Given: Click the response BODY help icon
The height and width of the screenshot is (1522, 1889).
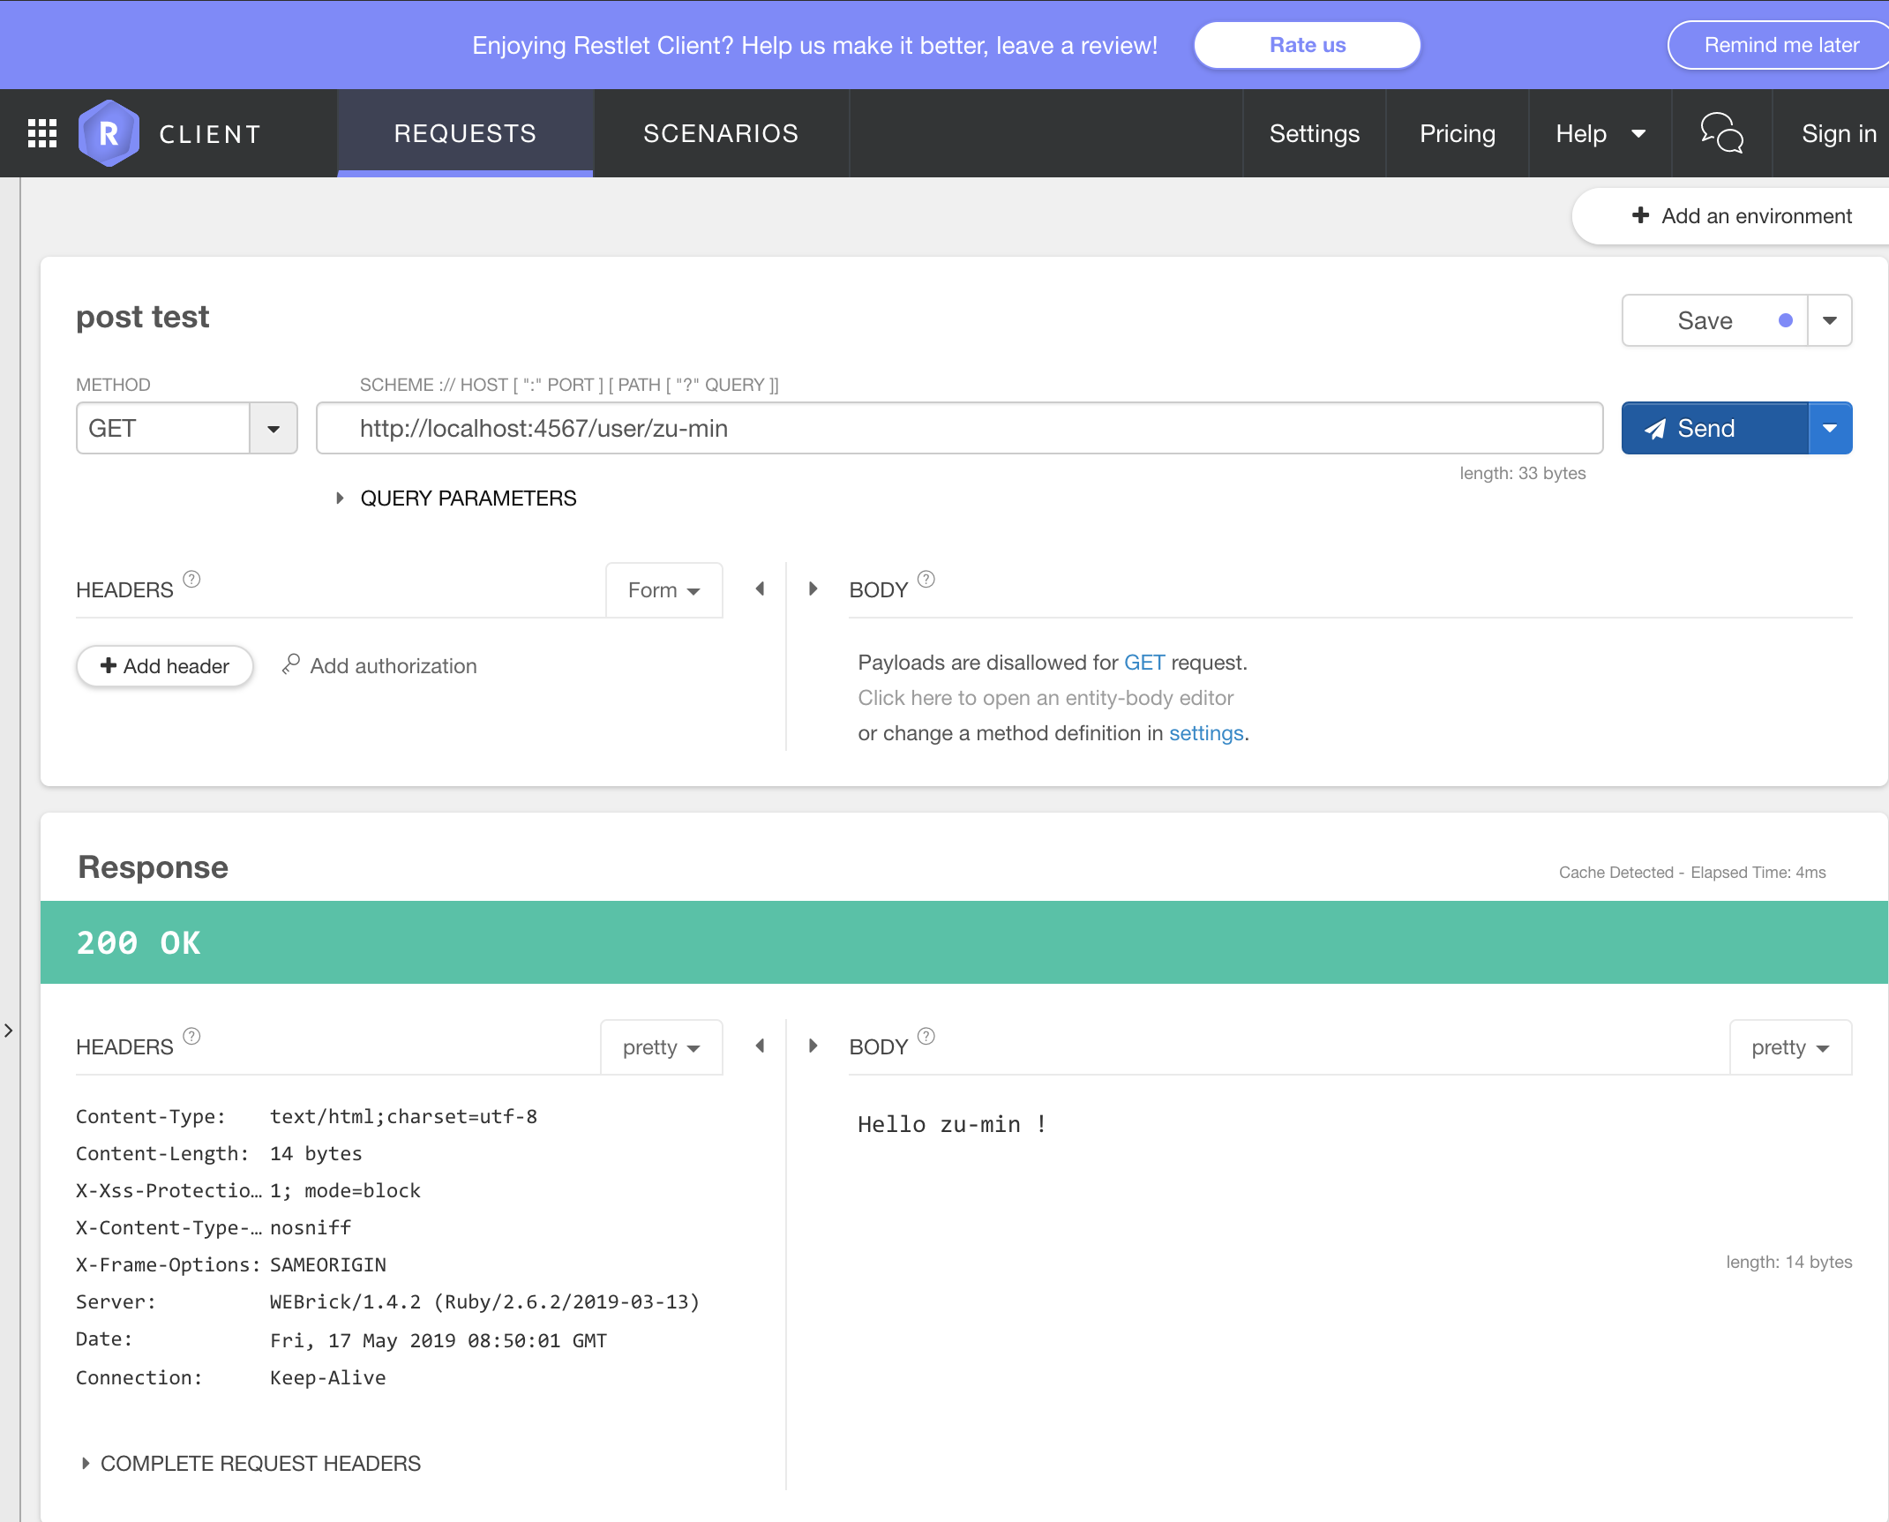Looking at the screenshot, I should pos(926,1037).
